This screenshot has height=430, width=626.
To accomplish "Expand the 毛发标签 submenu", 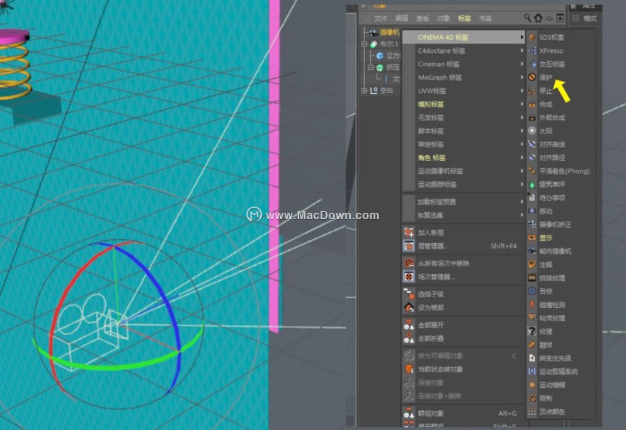I will point(464,117).
